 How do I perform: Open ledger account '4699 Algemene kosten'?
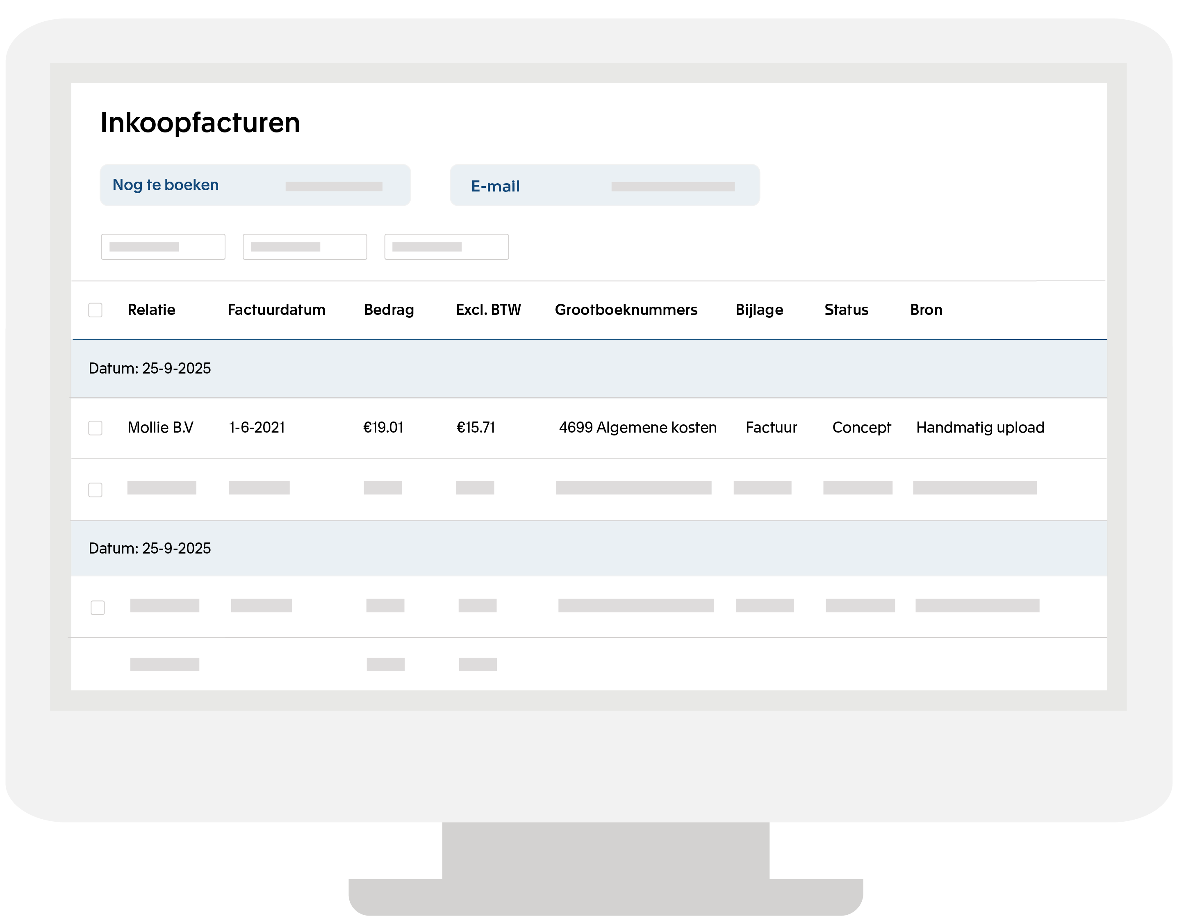pyautogui.click(x=638, y=428)
